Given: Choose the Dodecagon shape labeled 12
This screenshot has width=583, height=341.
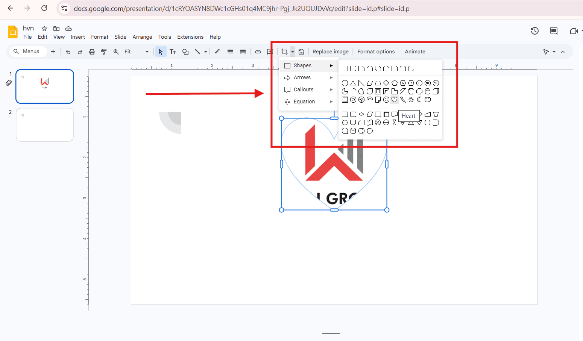Looking at the screenshot, I should (436, 83).
